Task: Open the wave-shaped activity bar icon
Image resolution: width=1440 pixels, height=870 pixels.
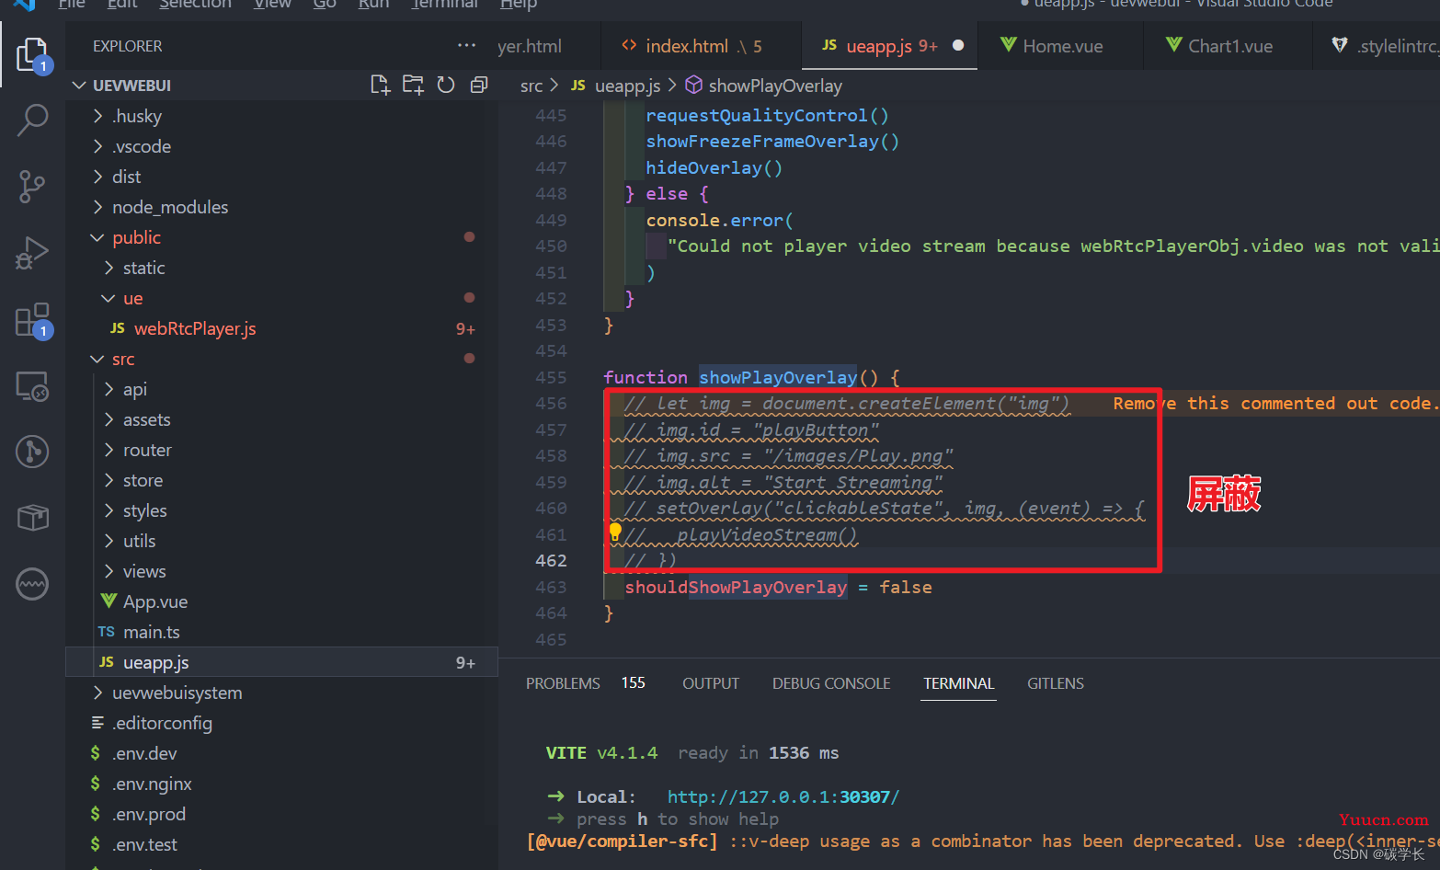Action: tap(33, 584)
